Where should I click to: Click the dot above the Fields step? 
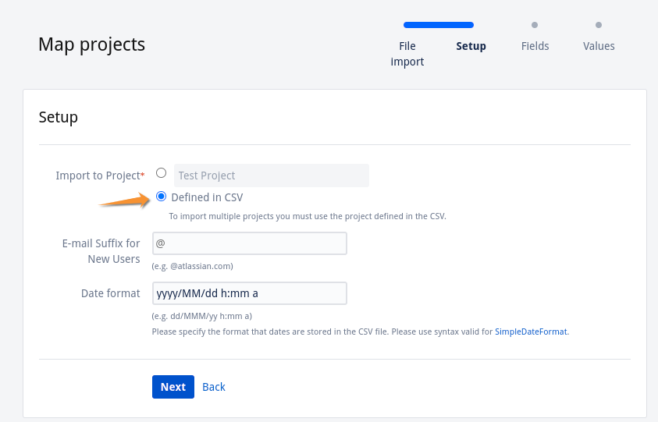(x=535, y=25)
